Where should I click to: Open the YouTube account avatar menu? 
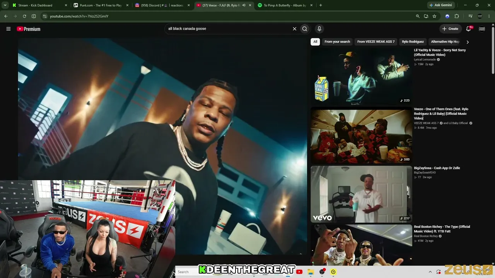(x=482, y=29)
